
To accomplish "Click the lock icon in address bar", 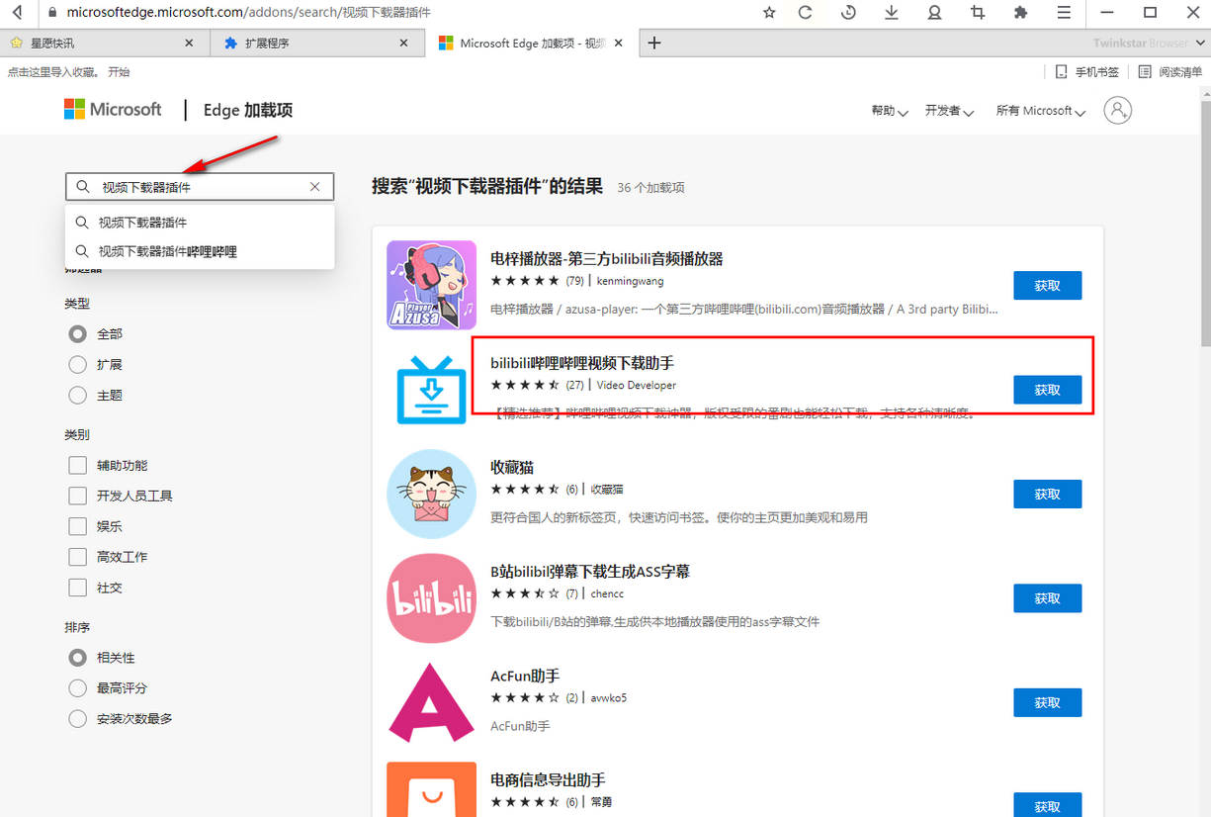I will tap(51, 13).
